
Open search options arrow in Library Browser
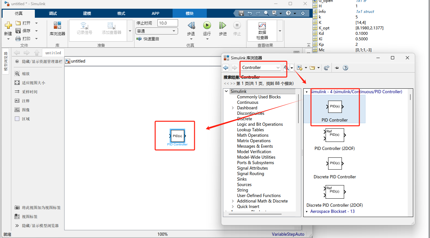tap(292, 68)
